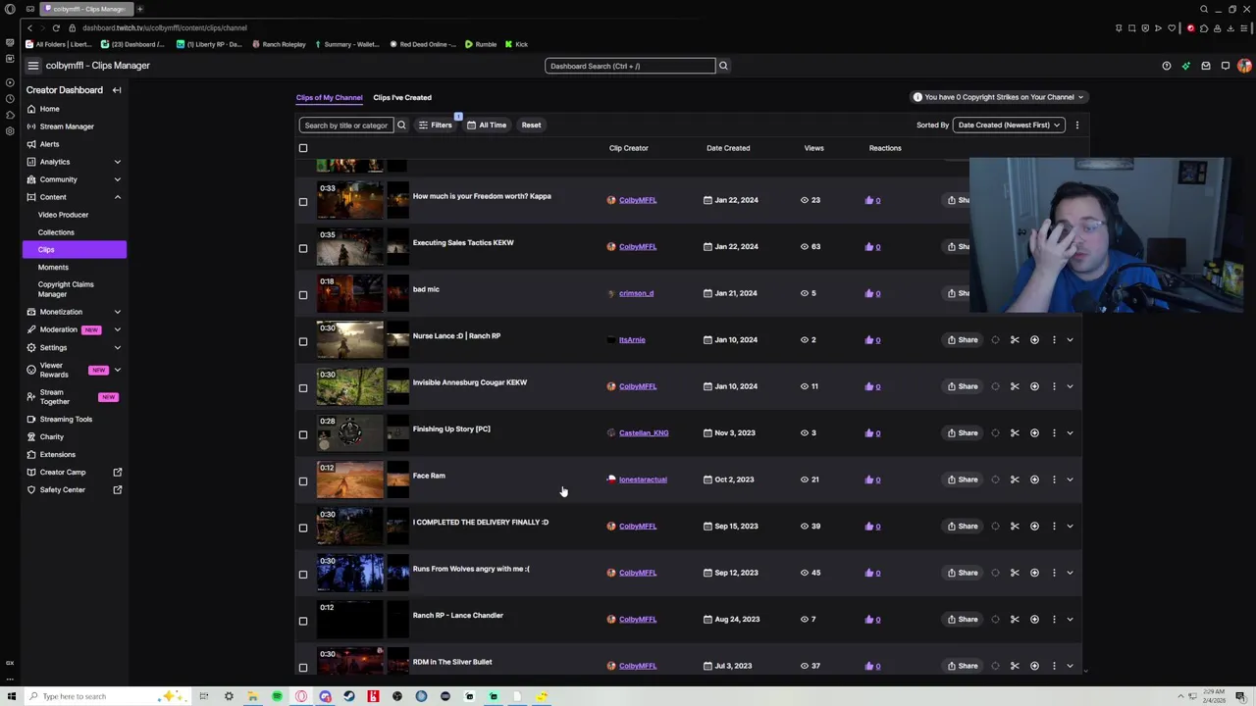Click scissors edit icon for Nurse Lance clip
Screen dimensions: 1256x706
point(1015,340)
